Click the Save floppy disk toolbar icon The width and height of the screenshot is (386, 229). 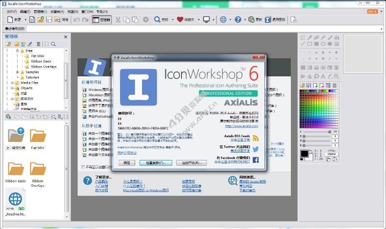coord(49,19)
